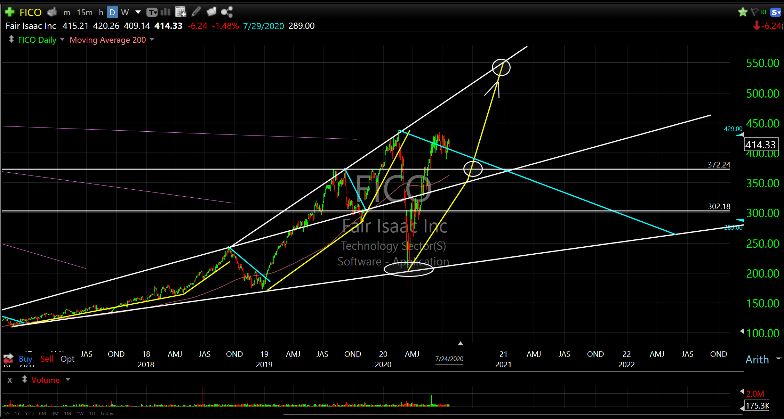
Task: Click the chart folder files icon
Action: (x=211, y=12)
